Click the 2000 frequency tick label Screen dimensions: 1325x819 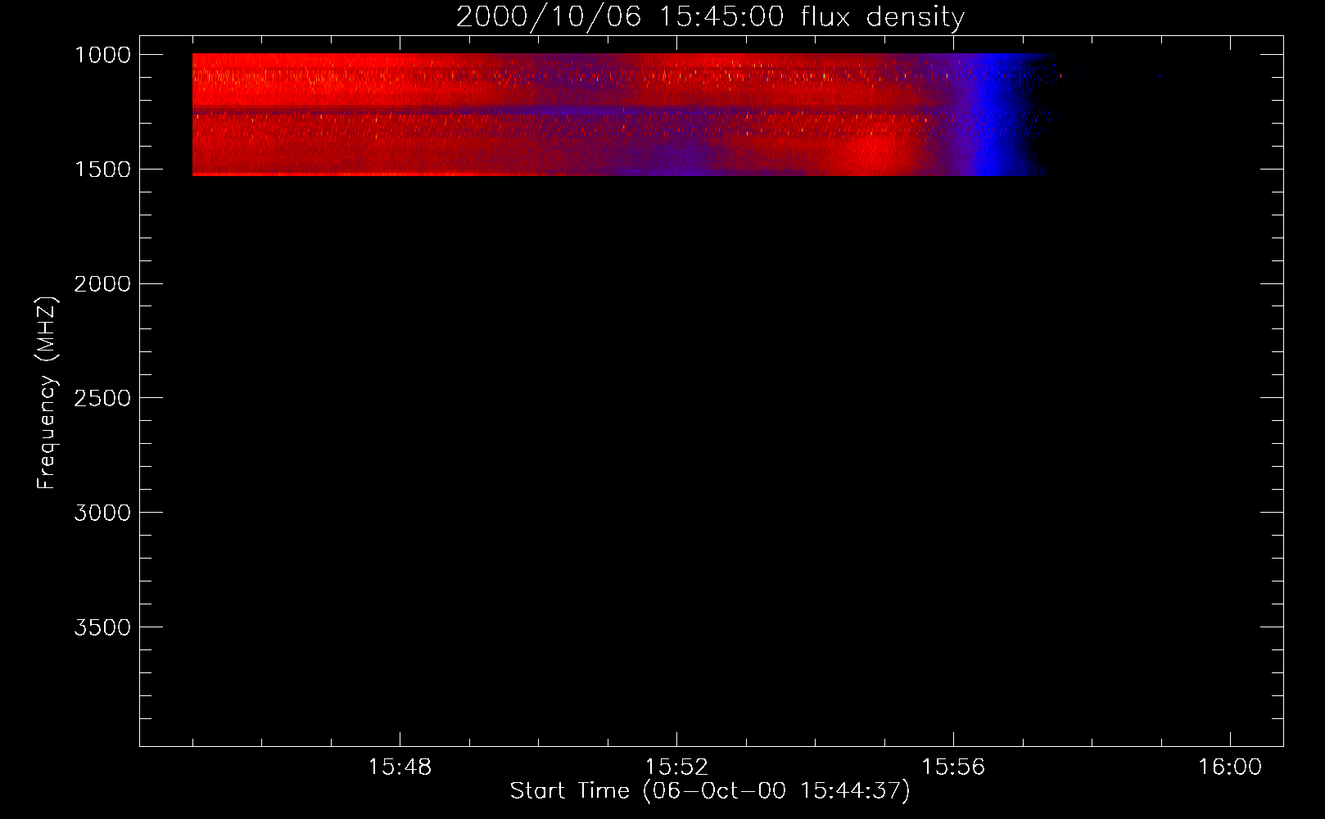pyautogui.click(x=102, y=284)
